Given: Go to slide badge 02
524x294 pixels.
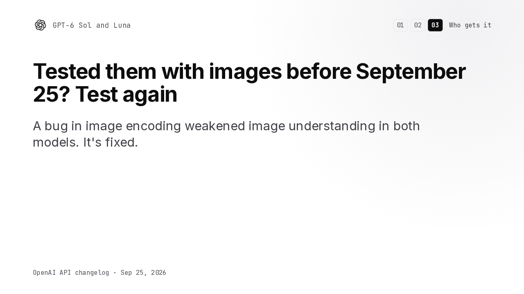Looking at the screenshot, I should tap(418, 25).
